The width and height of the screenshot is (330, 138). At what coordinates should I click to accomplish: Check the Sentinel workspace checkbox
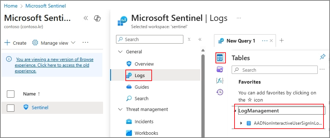(x=11, y=108)
